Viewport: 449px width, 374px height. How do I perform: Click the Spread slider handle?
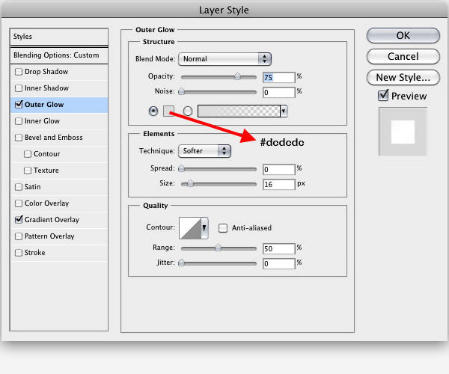point(181,168)
